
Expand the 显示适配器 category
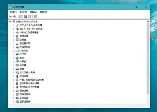pos(14,102)
